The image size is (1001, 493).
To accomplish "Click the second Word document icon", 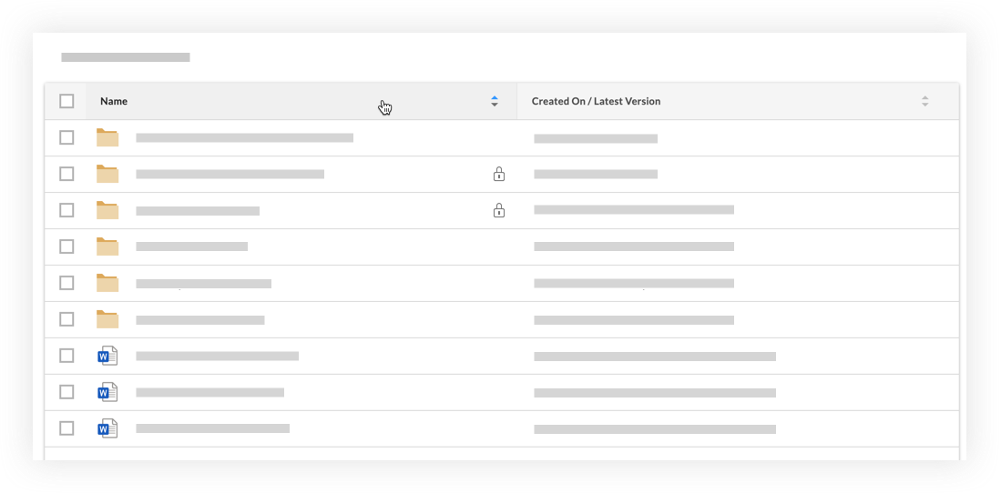I will click(107, 392).
